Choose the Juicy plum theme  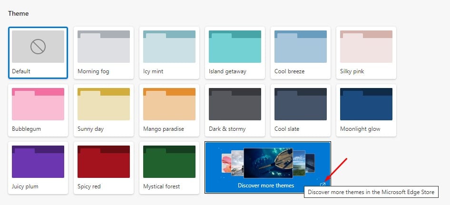pos(38,168)
